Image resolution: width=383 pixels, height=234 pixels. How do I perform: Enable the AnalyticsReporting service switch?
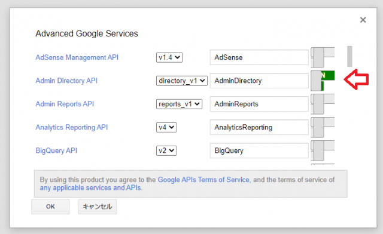coord(323,127)
